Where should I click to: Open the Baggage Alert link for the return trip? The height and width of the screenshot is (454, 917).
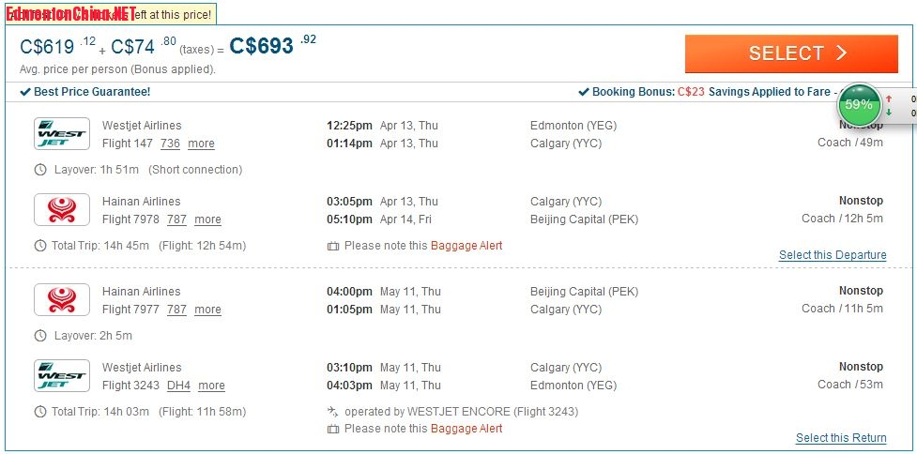click(466, 429)
